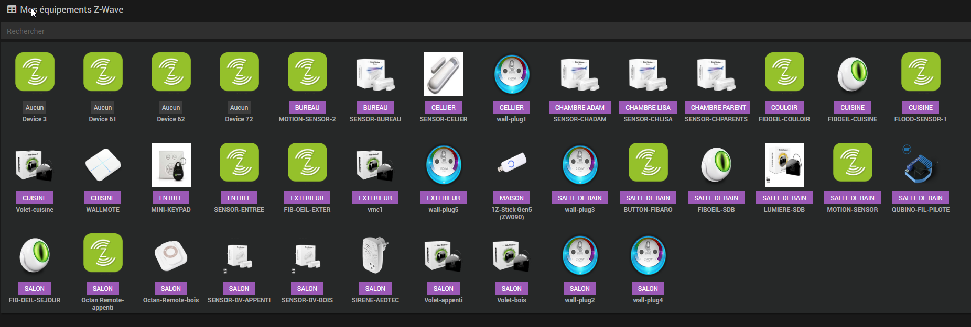Screen dimensions: 971x327
Task: Open the FIBOEIL-SDB eye sensor icon
Action: [x=716, y=165]
